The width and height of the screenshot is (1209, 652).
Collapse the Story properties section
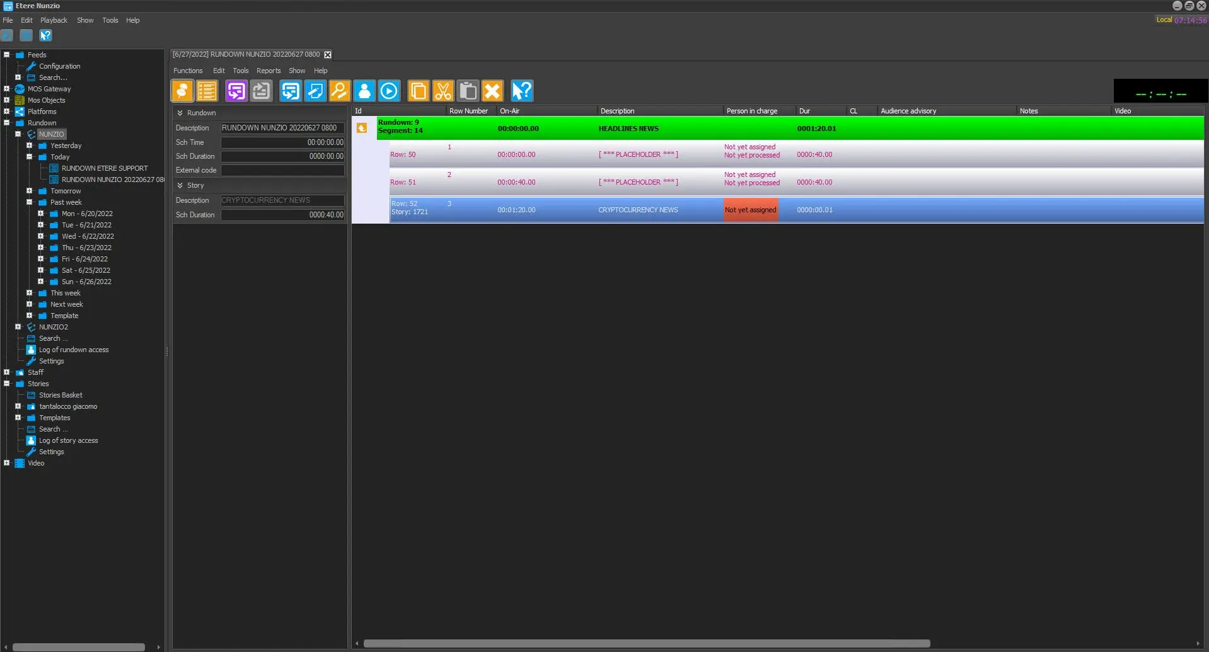tap(180, 186)
